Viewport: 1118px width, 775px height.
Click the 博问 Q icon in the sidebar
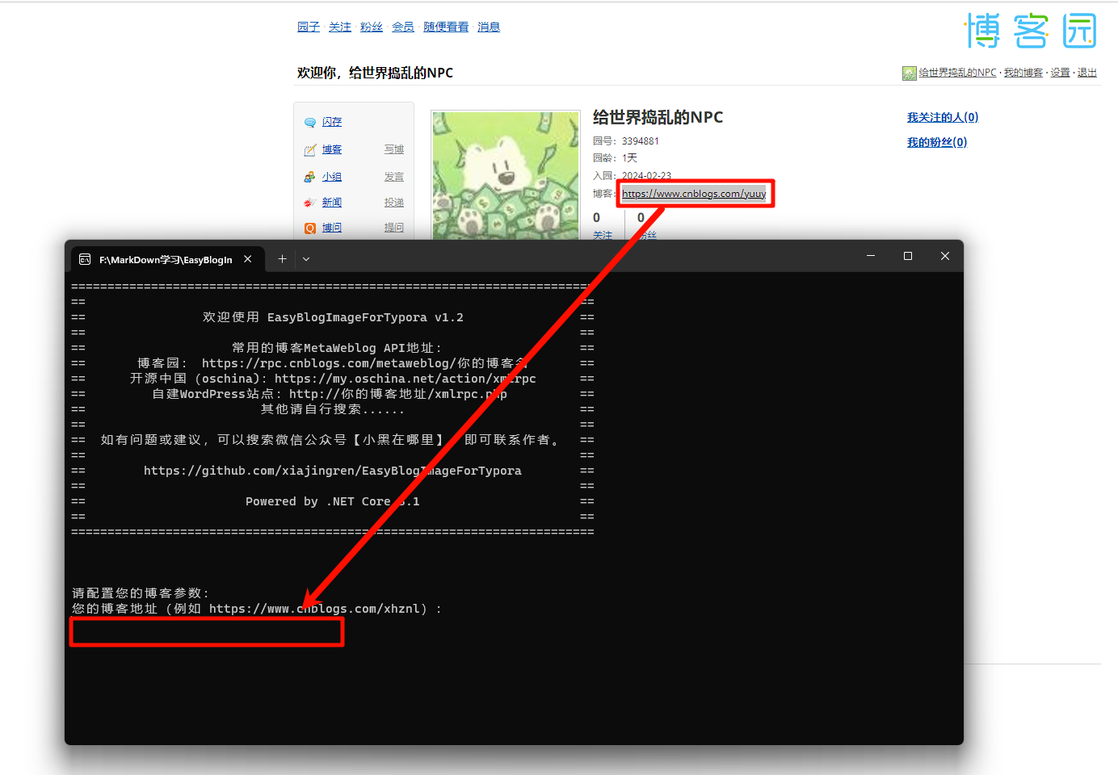coord(310,228)
